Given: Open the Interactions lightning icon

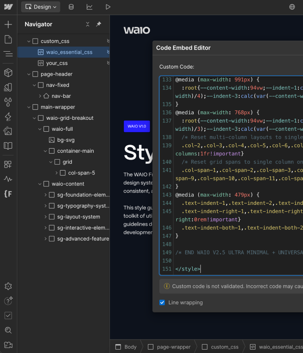Looking at the screenshot, I should point(8,117).
